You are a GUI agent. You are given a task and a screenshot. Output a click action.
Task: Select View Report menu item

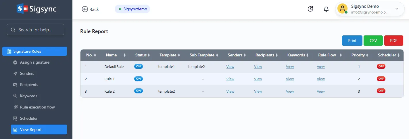(x=39, y=130)
